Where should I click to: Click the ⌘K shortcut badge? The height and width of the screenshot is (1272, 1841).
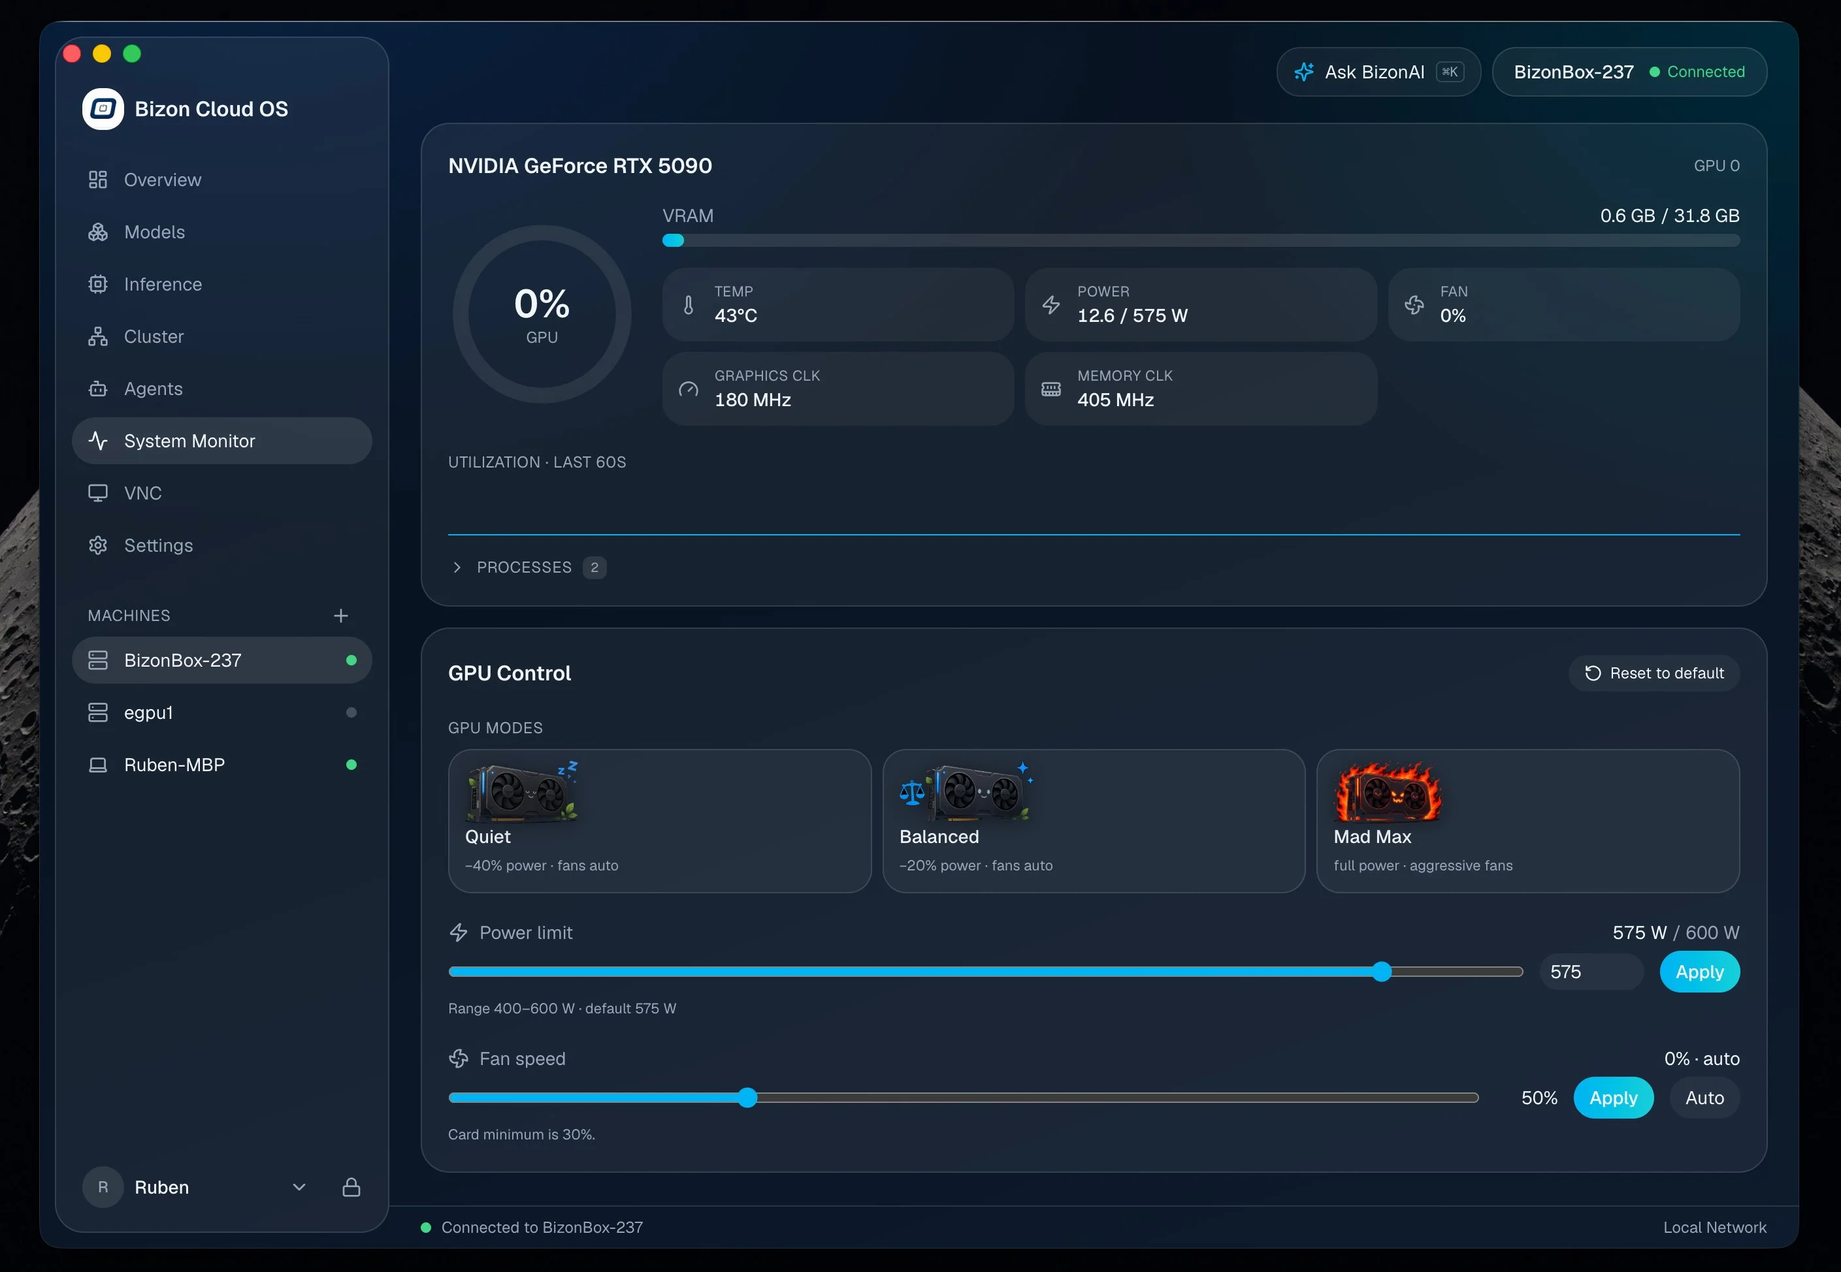[x=1450, y=72]
